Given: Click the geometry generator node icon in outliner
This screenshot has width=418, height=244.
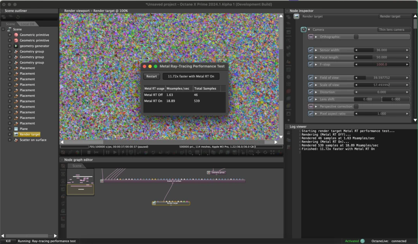Looking at the screenshot, I should click(16, 46).
